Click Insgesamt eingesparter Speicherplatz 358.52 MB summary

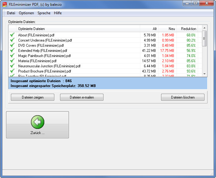[x=53, y=86]
